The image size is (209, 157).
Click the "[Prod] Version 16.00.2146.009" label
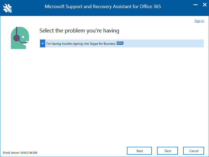pyautogui.click(x=20, y=153)
